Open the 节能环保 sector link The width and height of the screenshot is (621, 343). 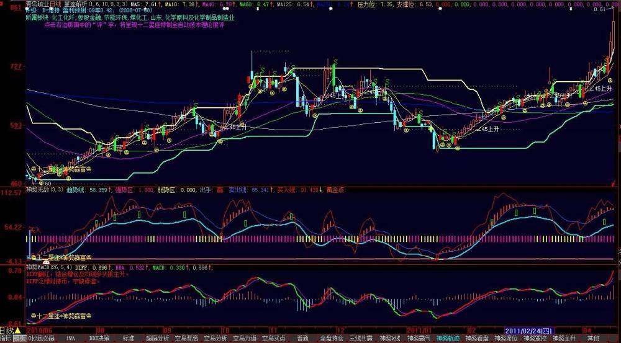point(117,18)
